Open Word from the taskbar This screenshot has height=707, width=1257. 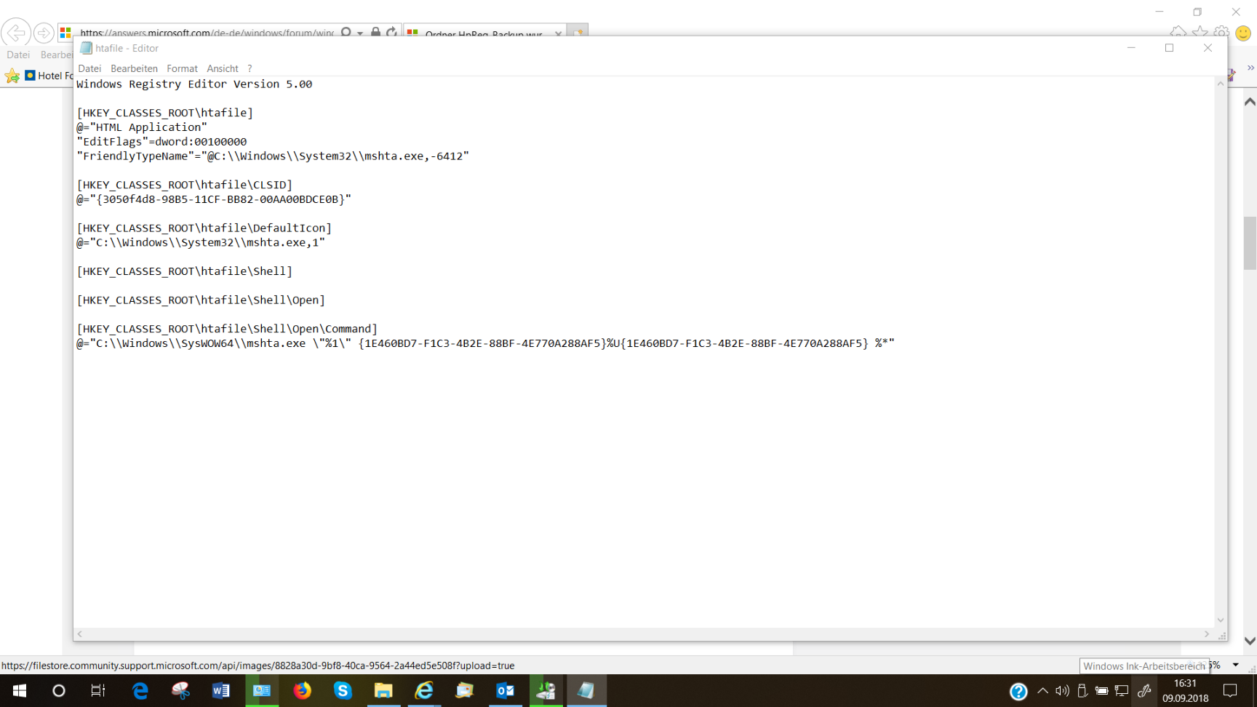pyautogui.click(x=221, y=690)
